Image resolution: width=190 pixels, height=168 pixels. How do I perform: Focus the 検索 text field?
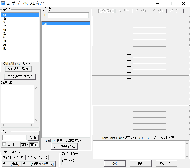coord(15,137)
